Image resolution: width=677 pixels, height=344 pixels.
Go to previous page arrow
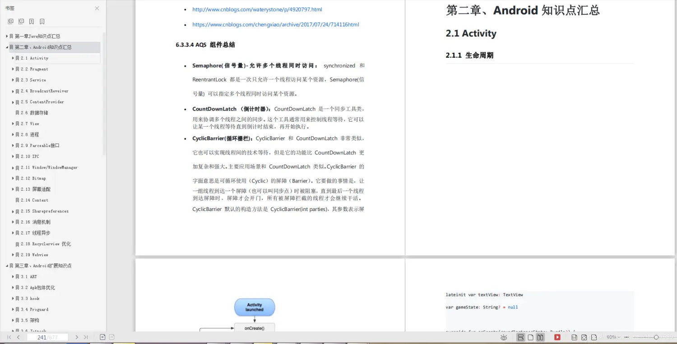click(x=19, y=337)
